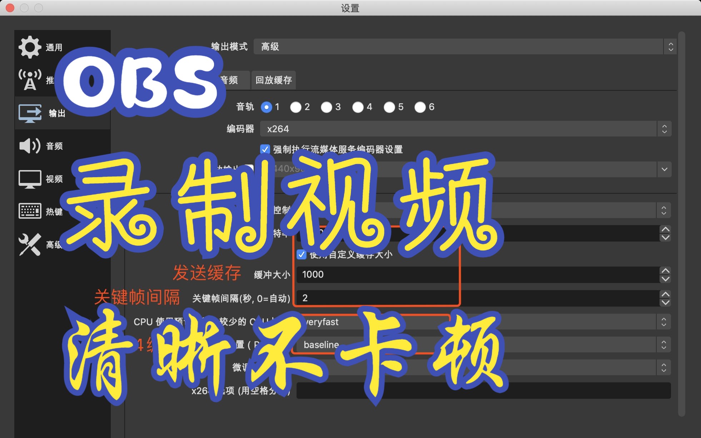Select audio track 5 radio button
This screenshot has width=701, height=438.
pos(389,107)
